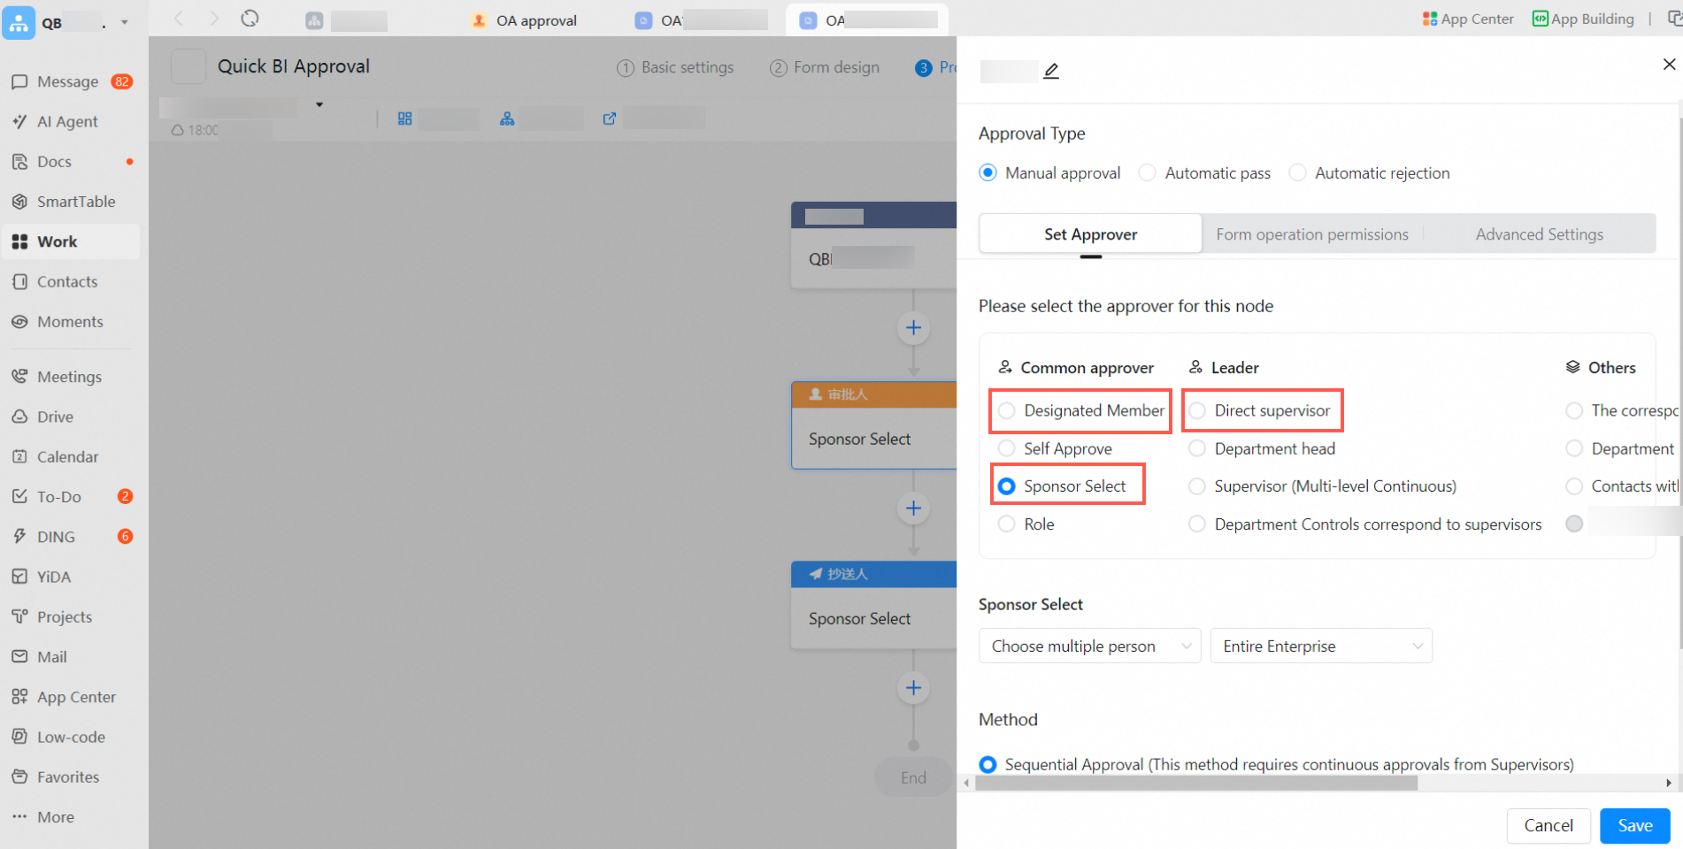Open the AI Agent sidebar icon

pos(19,121)
